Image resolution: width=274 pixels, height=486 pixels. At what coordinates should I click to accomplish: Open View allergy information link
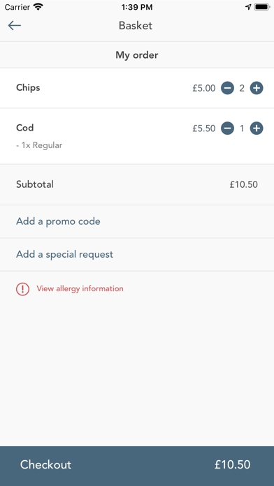(80, 288)
